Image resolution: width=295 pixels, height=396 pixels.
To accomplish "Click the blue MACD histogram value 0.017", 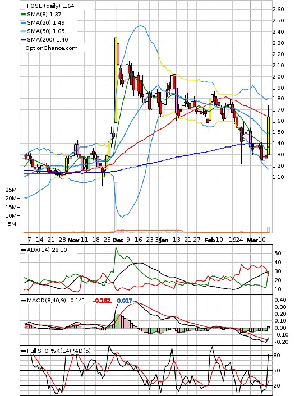I will click(125, 301).
